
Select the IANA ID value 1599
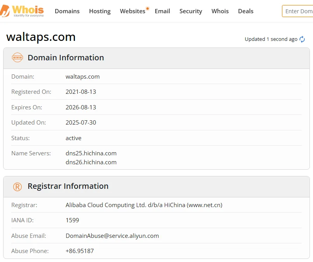click(x=72, y=220)
